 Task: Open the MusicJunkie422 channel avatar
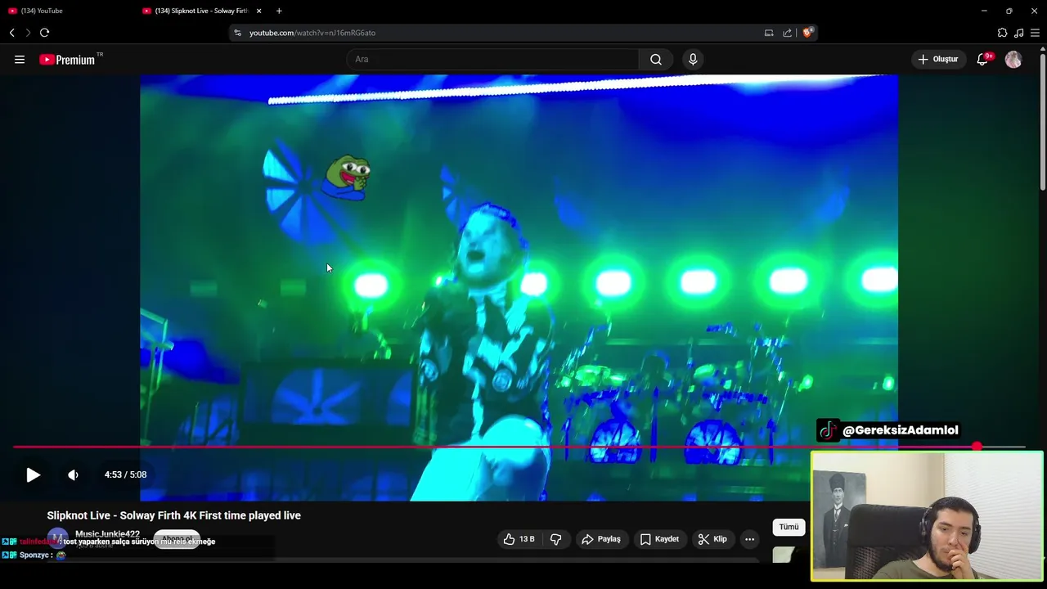57,538
